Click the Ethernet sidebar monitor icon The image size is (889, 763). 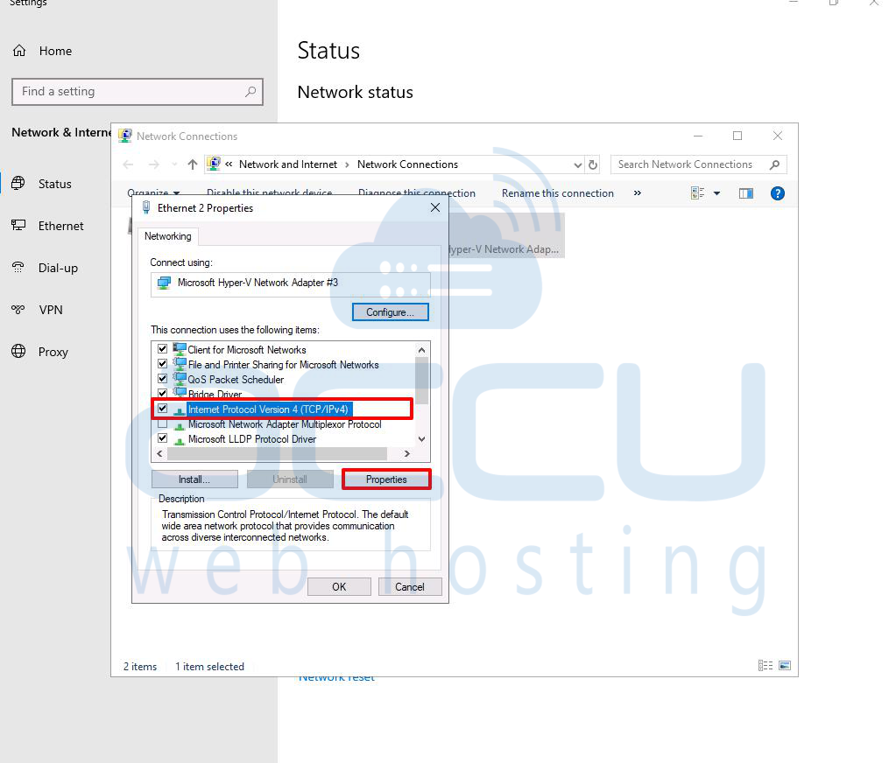(18, 226)
